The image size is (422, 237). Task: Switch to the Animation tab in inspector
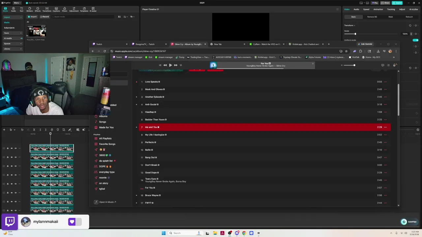(378, 9)
